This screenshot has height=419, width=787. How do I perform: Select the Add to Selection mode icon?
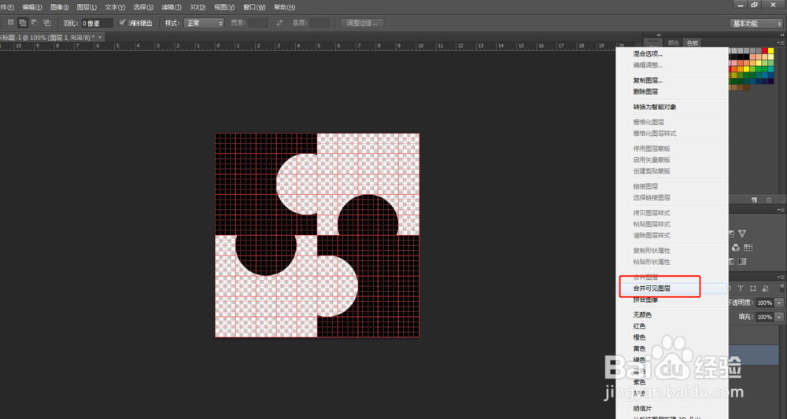click(x=23, y=23)
